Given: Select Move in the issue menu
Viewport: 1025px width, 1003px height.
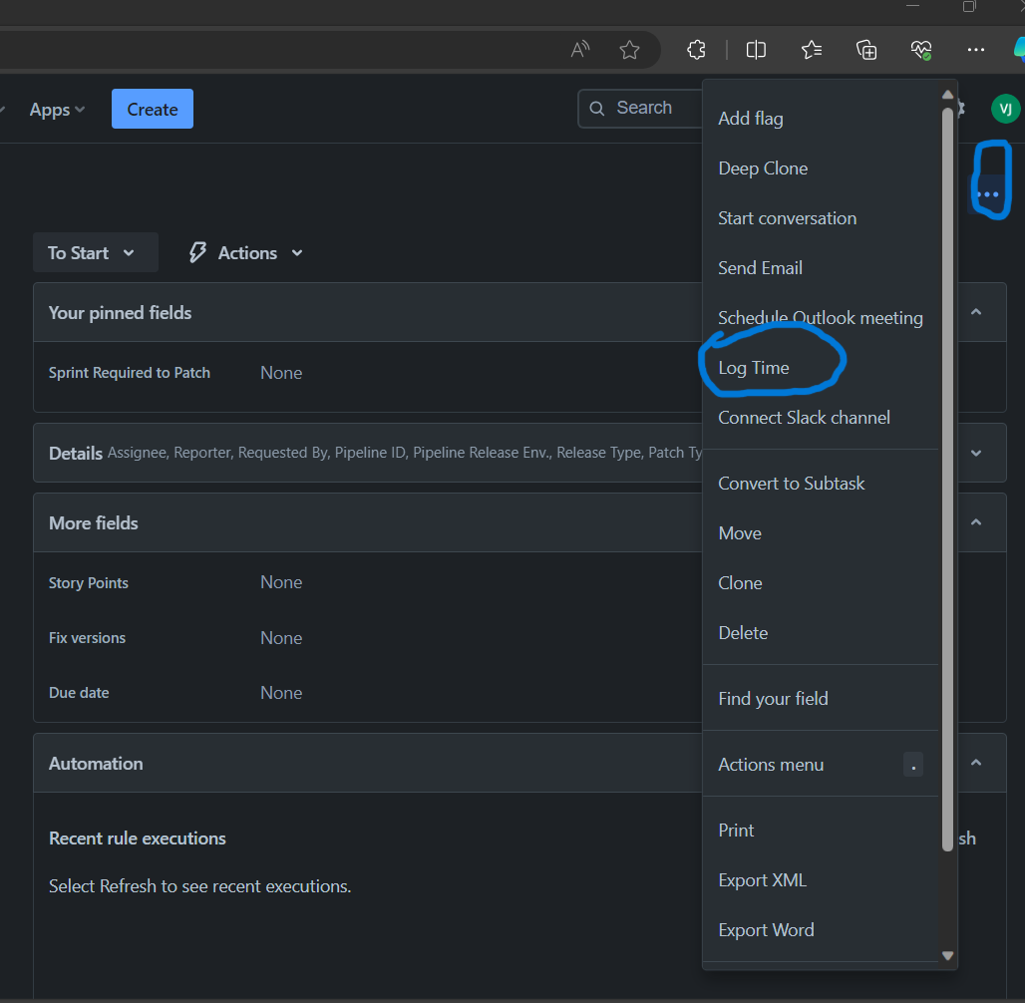Looking at the screenshot, I should [x=821, y=533].
